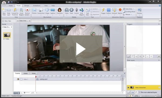The height and width of the screenshot is (98, 162).
Task: Open the View ribbon tab
Action: point(46,6)
